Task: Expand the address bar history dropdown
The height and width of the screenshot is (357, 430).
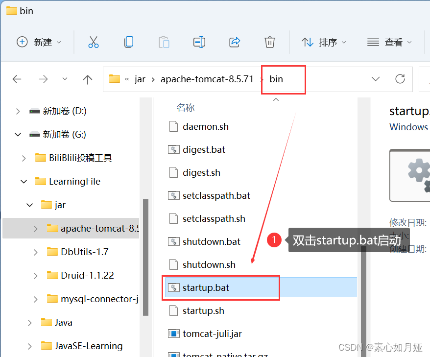Action: pyautogui.click(x=376, y=79)
